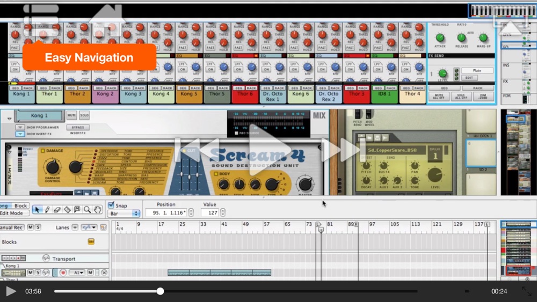Click the Kong 1 device icon in track list
The width and height of the screenshot is (537, 302).
(13, 272)
